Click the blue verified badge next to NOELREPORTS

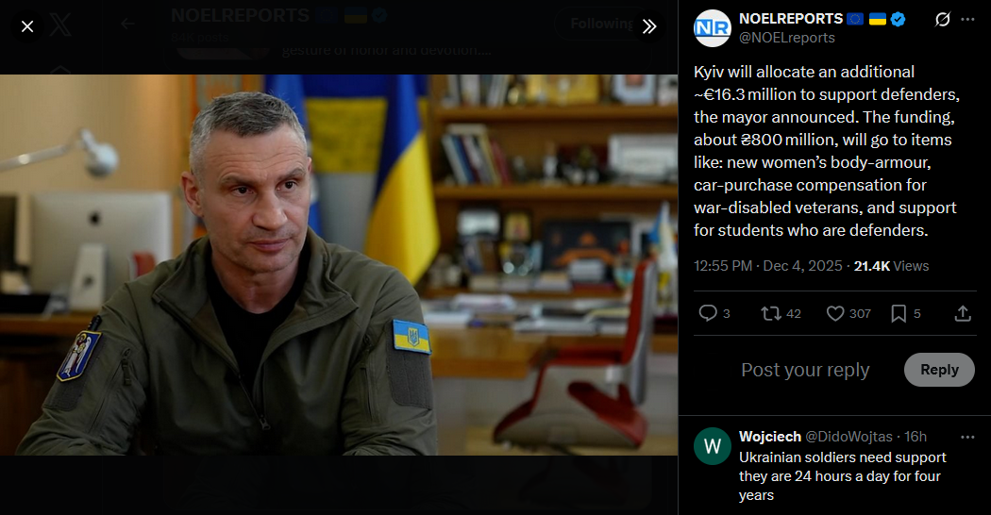tap(898, 20)
